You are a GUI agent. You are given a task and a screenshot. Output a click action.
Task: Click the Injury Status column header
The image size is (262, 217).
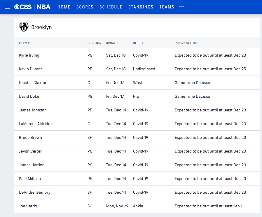click(x=186, y=43)
